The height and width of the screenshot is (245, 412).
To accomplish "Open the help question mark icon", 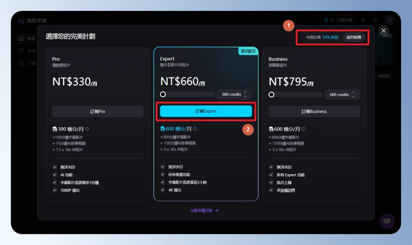I will click(375, 20).
